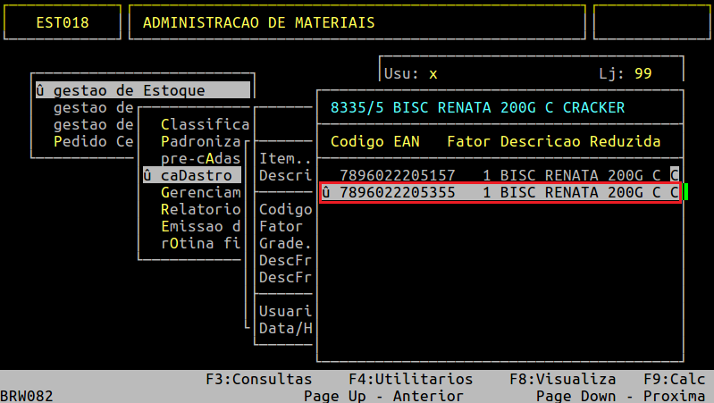Open the 'pre-cAdas' submenu entry
Image resolution: width=714 pixels, height=403 pixels.
[x=200, y=158]
